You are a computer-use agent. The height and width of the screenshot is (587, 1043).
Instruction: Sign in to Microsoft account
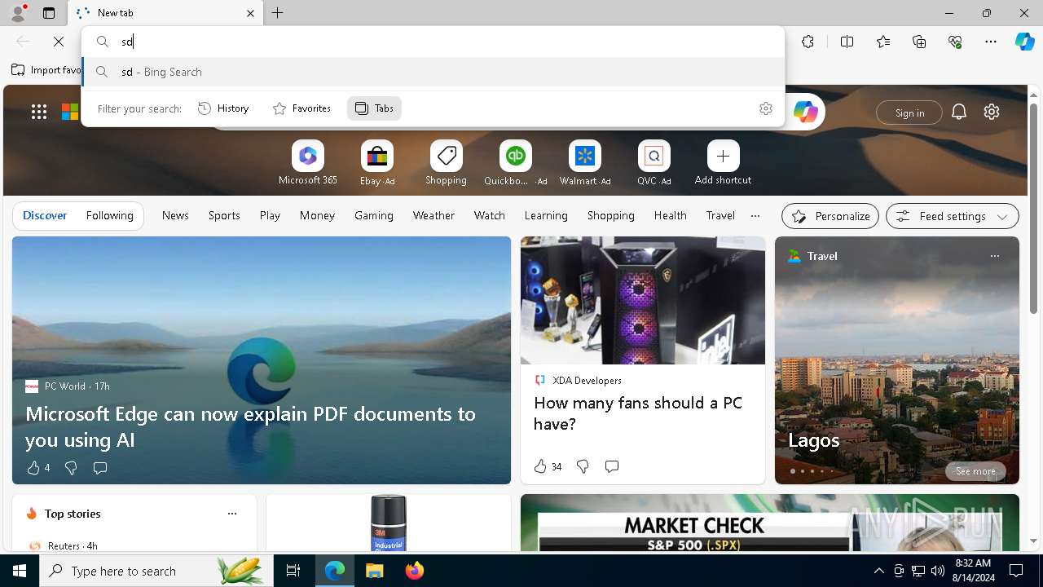click(909, 113)
